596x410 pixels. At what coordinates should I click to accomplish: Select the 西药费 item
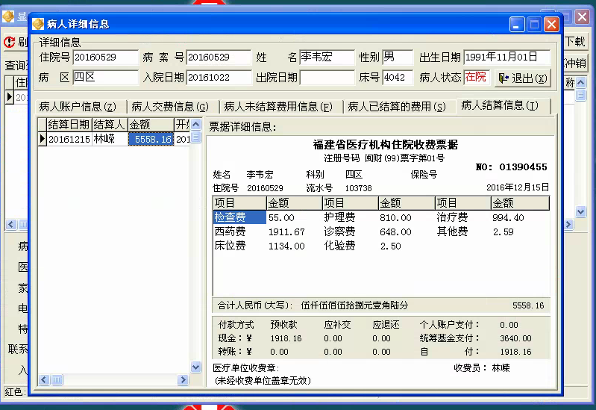tap(230, 232)
